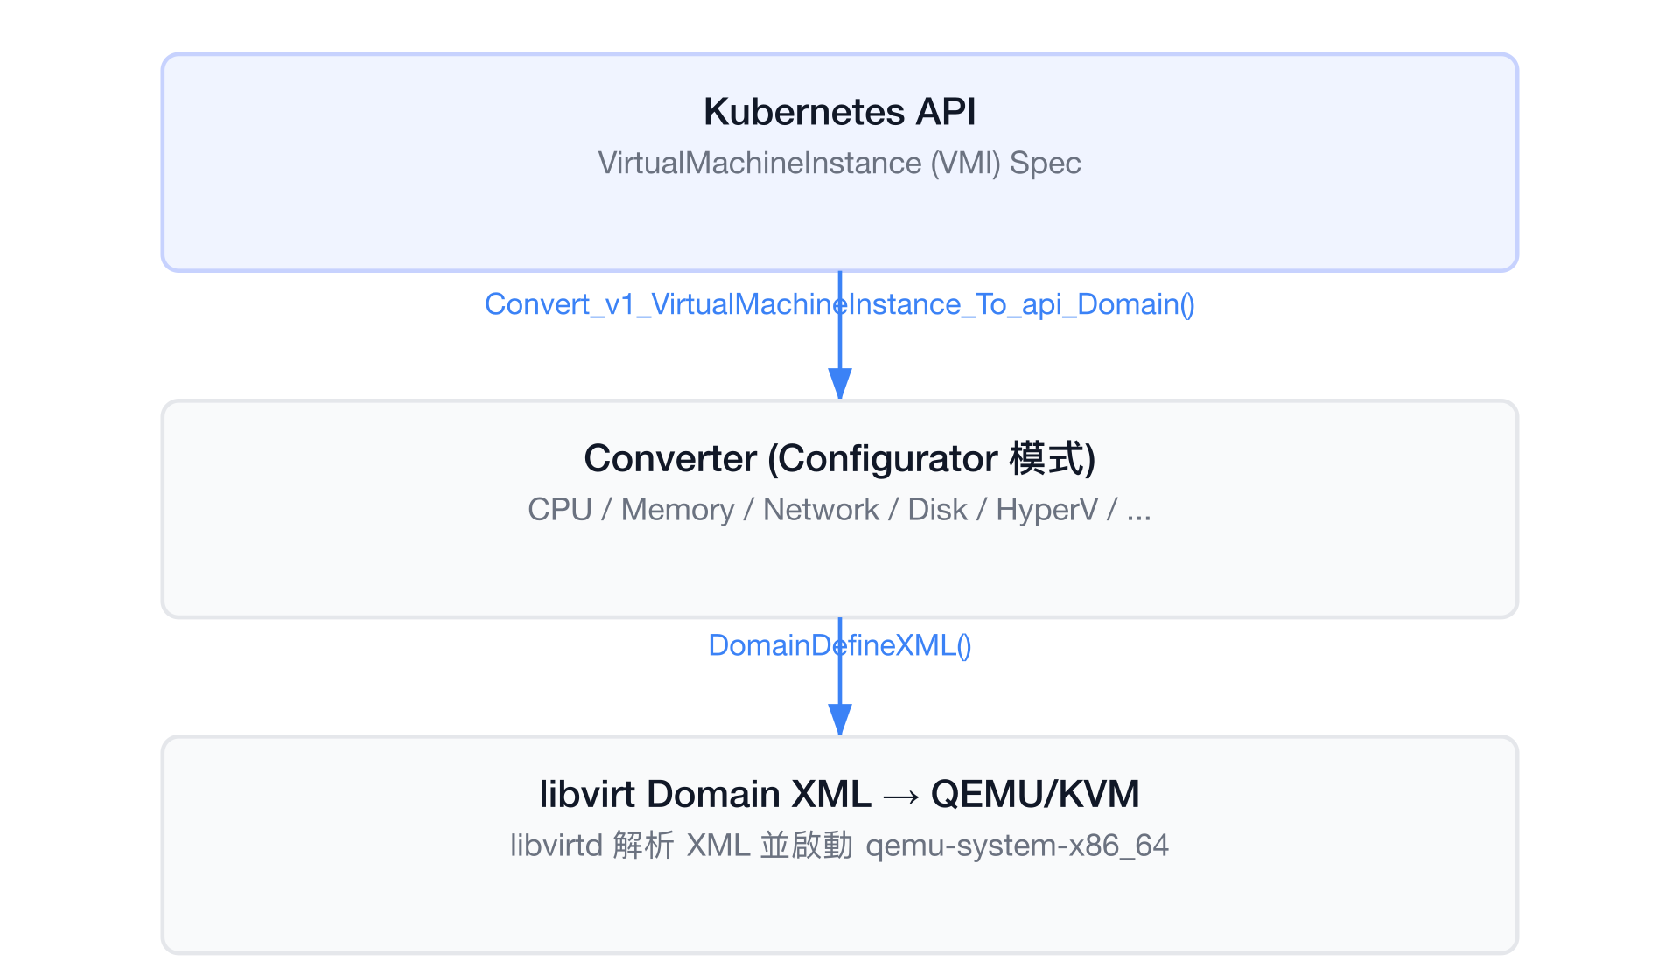Click the 'Converter (Configurator 模式)' heading

coord(839,458)
